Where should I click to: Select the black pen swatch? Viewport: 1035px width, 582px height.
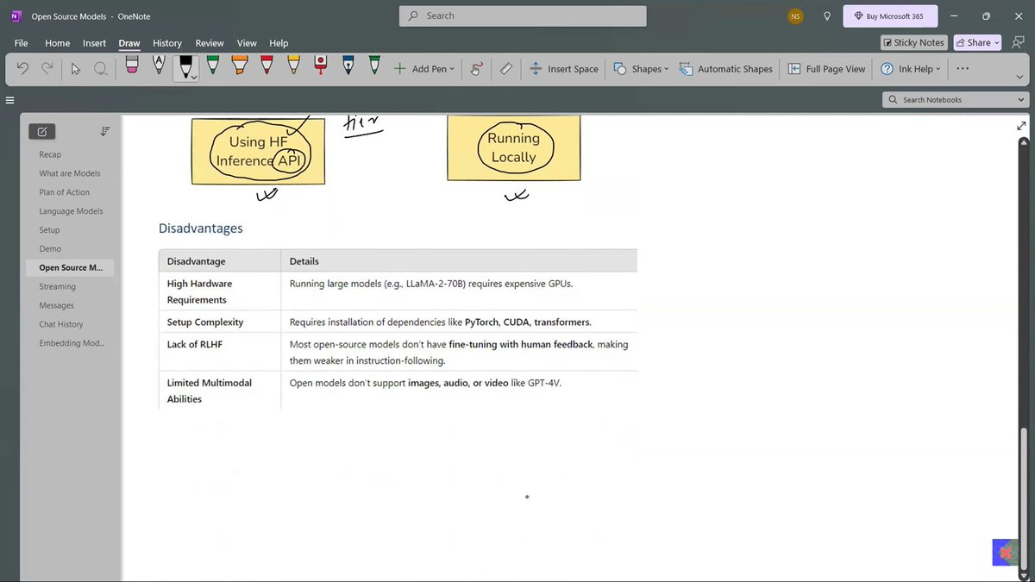pos(186,69)
